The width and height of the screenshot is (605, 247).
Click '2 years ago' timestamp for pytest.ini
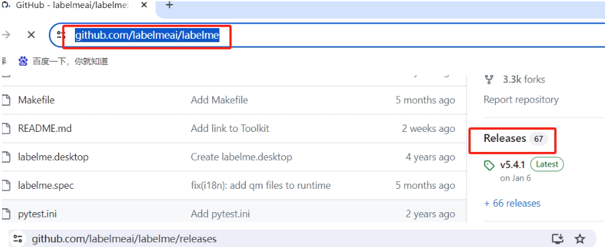click(x=430, y=214)
